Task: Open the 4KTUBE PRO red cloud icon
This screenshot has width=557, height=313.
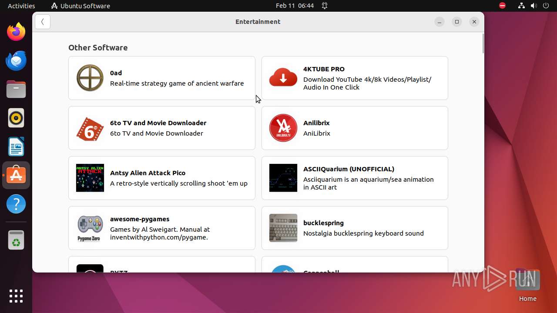Action: [x=283, y=78]
